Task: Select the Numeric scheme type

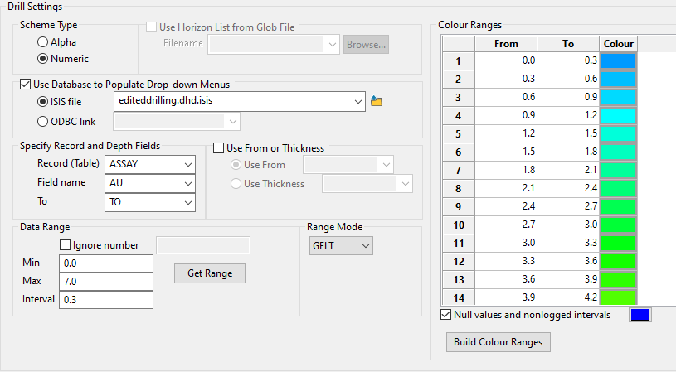Action: pyautogui.click(x=42, y=59)
